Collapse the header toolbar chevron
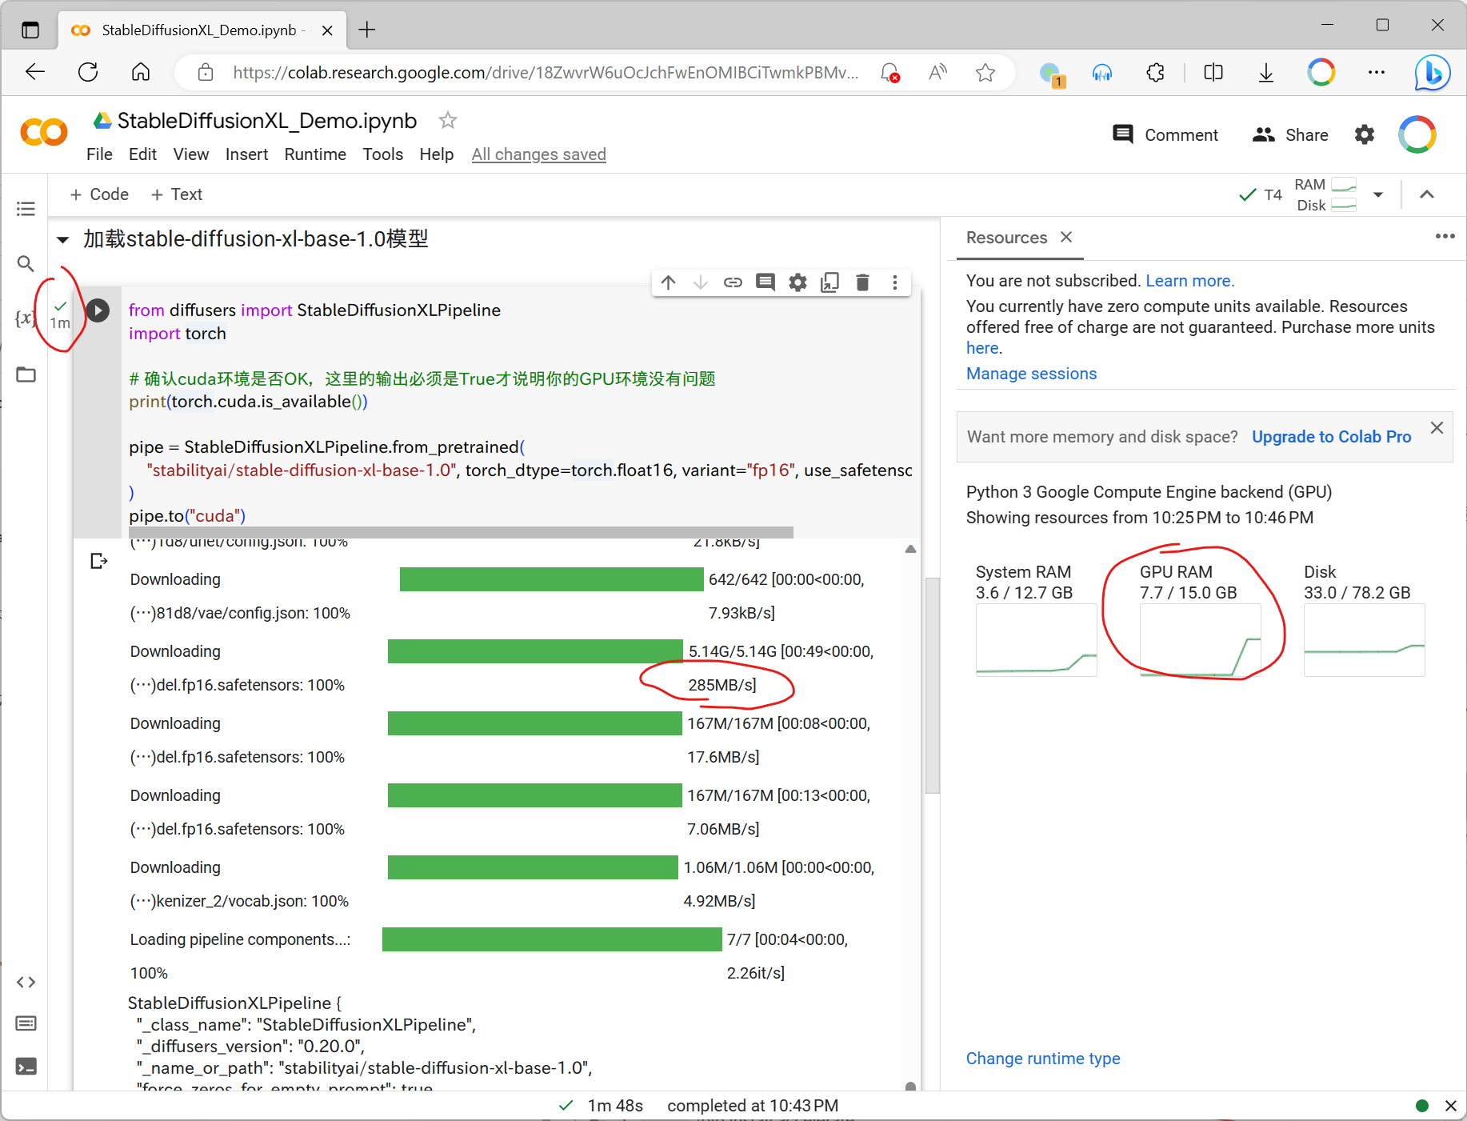 click(x=1427, y=194)
